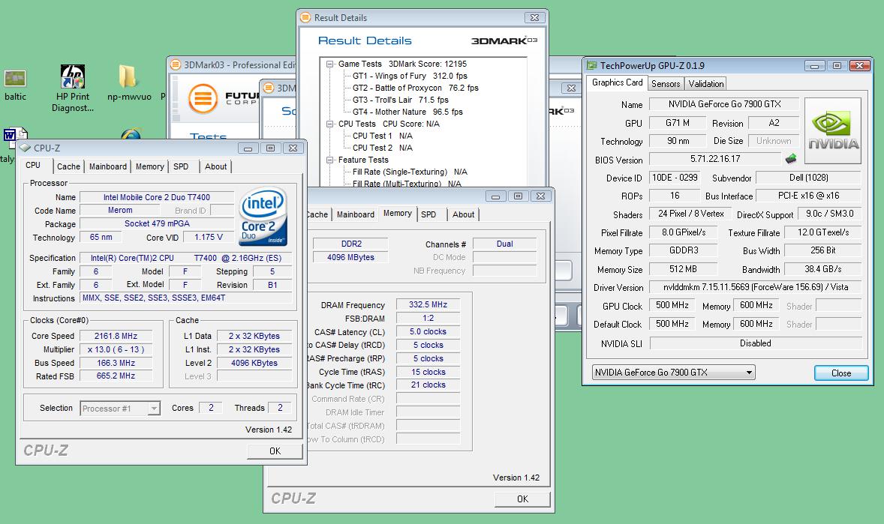Select Fill Rate (Single-Texturing) row
The height and width of the screenshot is (524, 884).
click(x=410, y=172)
